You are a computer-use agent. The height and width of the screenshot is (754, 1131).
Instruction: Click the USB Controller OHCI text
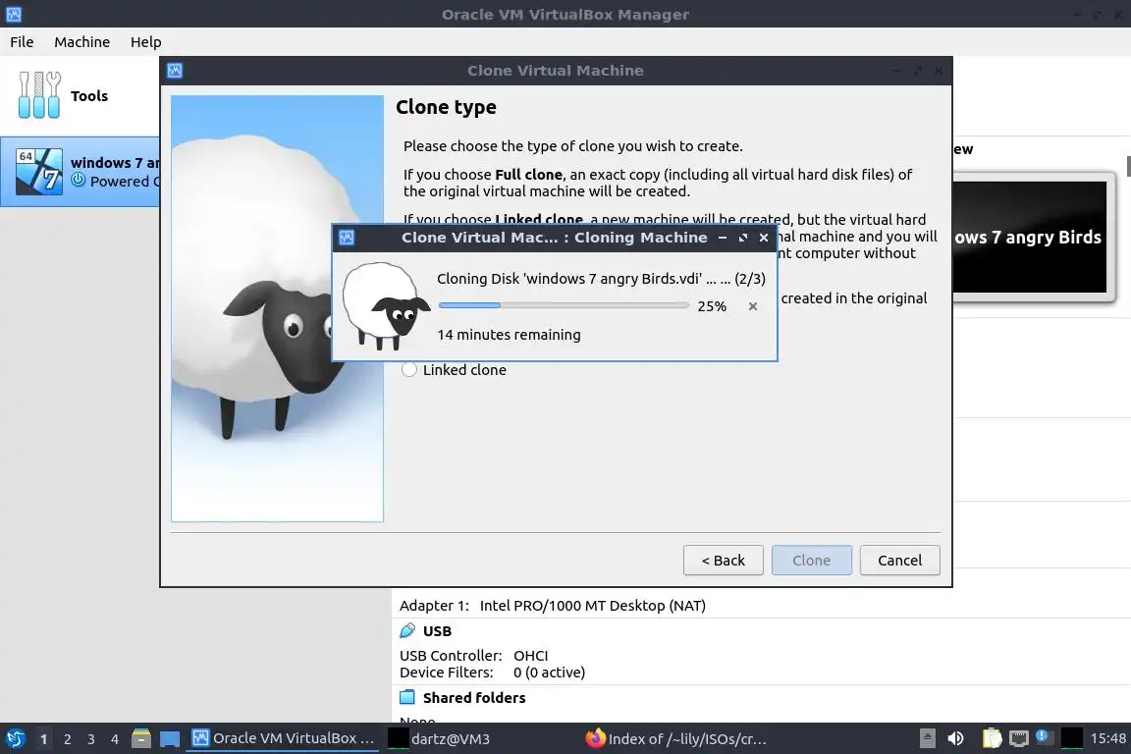tap(474, 655)
